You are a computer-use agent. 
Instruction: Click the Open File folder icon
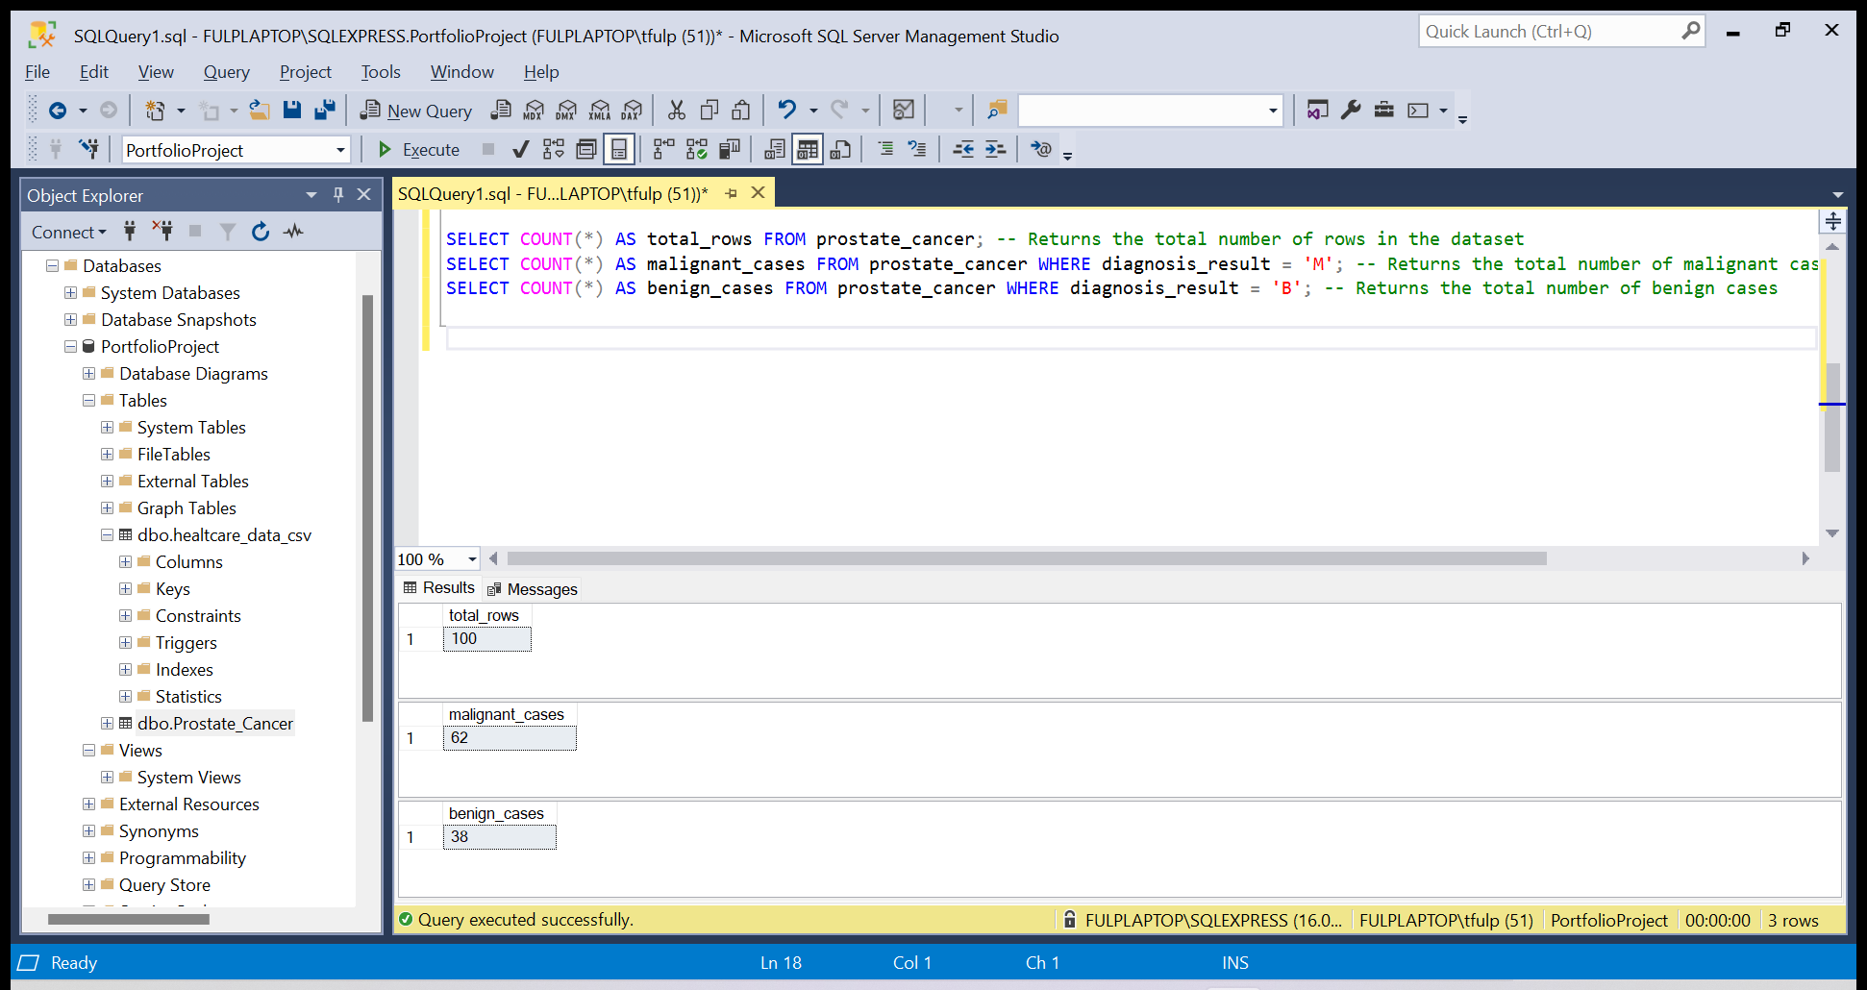260,110
